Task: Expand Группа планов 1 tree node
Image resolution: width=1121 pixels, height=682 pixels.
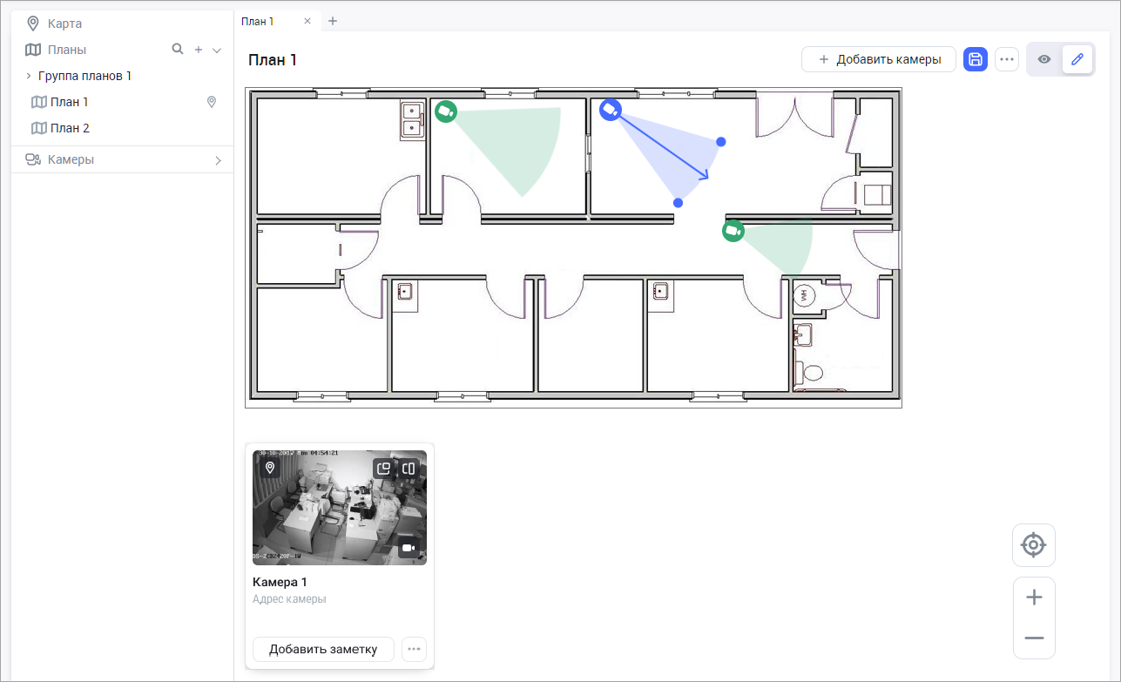Action: (x=28, y=76)
